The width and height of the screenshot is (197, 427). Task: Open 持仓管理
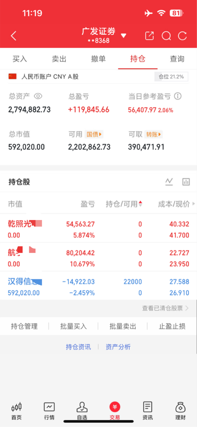click(x=24, y=326)
